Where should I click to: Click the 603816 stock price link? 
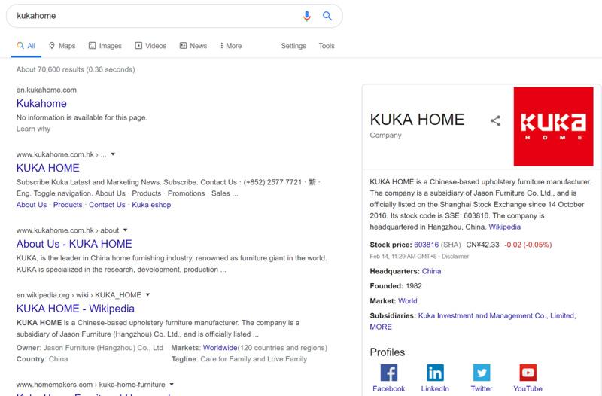(x=426, y=245)
